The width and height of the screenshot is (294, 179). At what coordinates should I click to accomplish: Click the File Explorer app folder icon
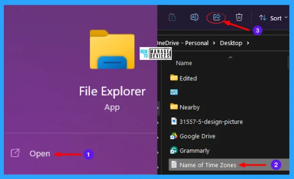point(112,49)
